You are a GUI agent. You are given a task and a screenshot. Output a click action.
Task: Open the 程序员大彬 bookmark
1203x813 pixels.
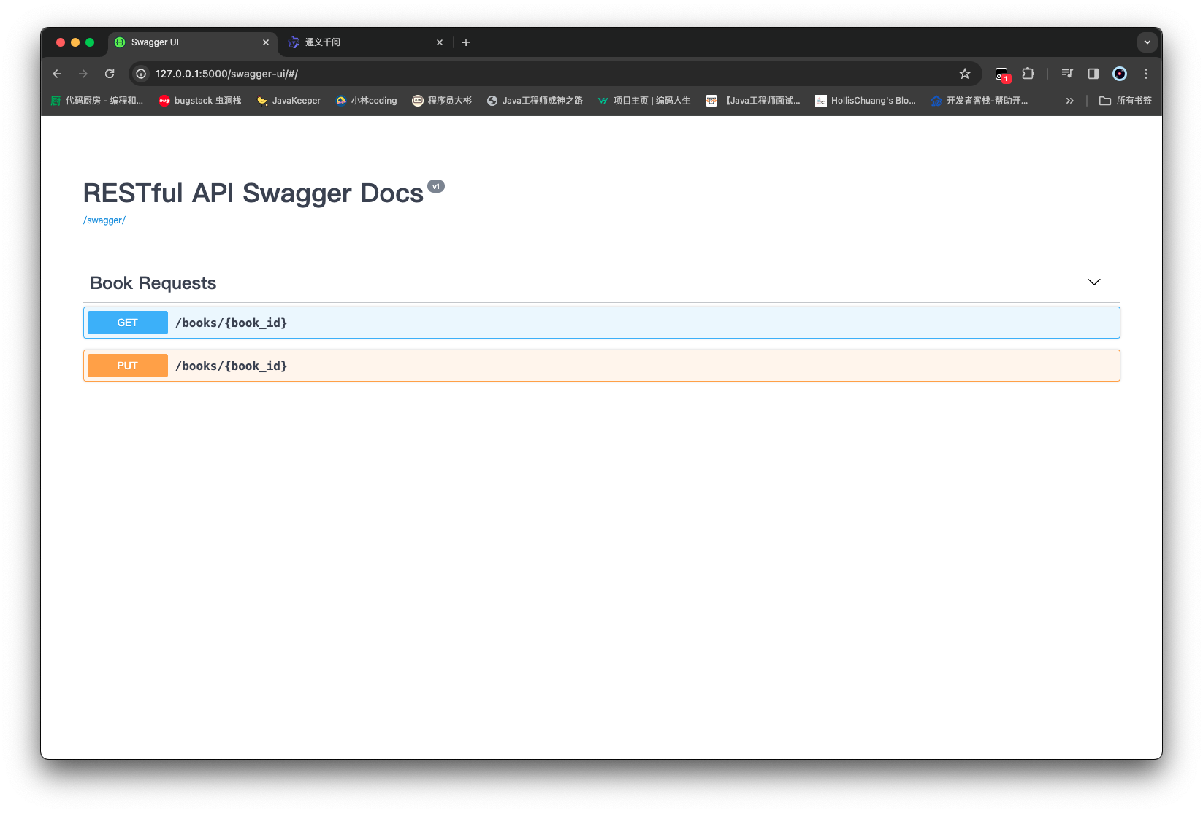coord(442,101)
